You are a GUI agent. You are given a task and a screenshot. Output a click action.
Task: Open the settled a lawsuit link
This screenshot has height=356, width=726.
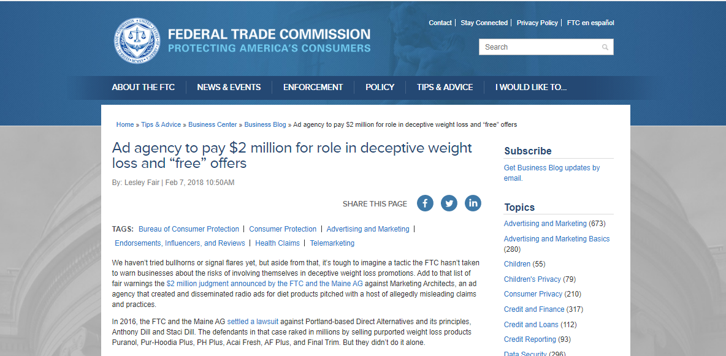(x=253, y=321)
